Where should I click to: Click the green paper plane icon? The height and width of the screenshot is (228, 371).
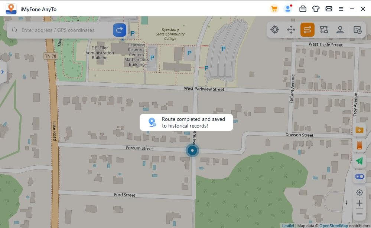pos(359,161)
